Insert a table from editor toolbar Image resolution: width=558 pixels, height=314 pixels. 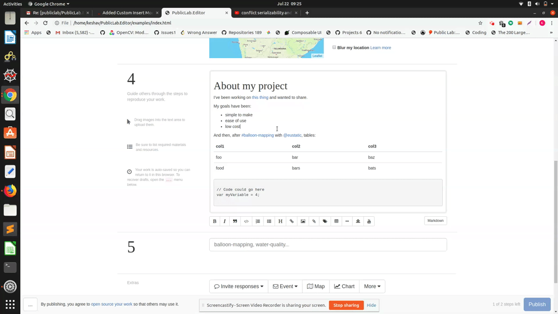pos(336,221)
